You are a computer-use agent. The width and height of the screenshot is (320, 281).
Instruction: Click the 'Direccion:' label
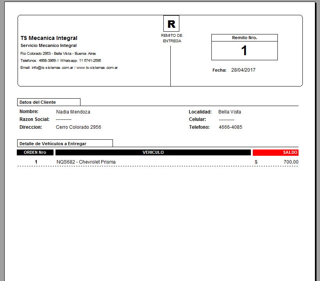point(31,127)
